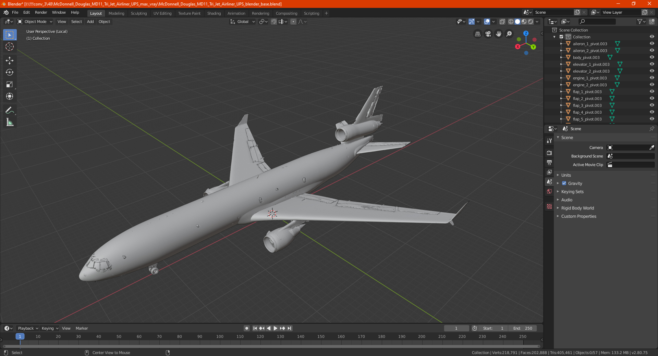Add new collection in outliner
Image resolution: width=658 pixels, height=356 pixels.
[652, 22]
